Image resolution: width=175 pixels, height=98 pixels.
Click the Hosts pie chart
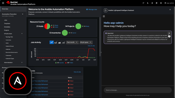coord(47,26)
